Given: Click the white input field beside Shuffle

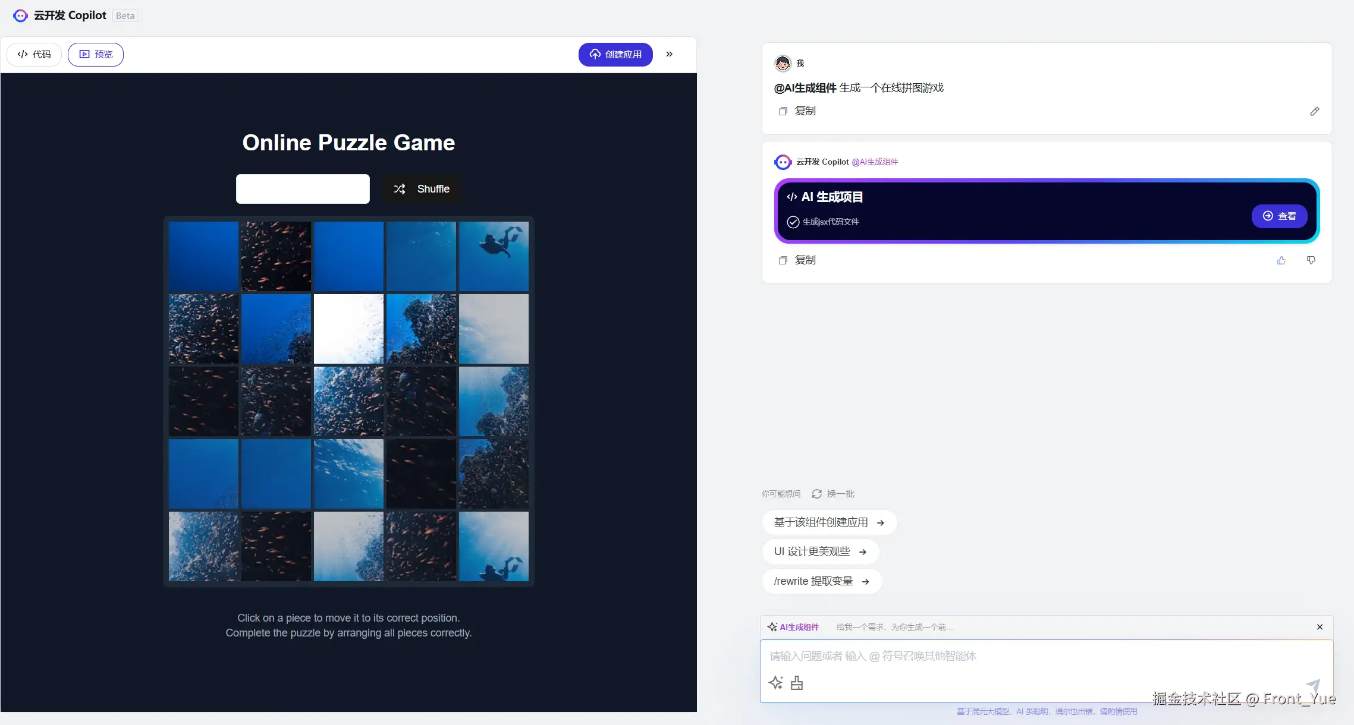Looking at the screenshot, I should pos(303,189).
